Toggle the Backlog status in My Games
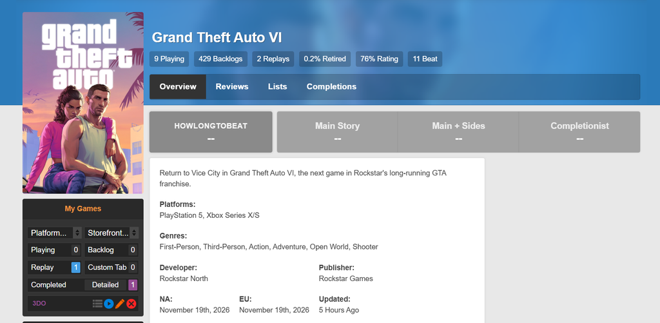Image resolution: width=660 pixels, height=323 pixels. pos(111,250)
